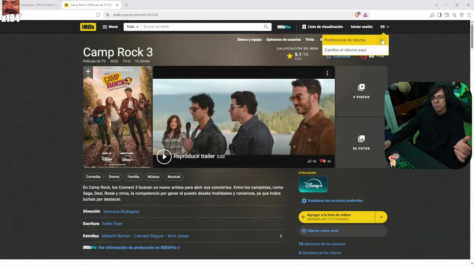Open a new browser tab

(x=126, y=5)
